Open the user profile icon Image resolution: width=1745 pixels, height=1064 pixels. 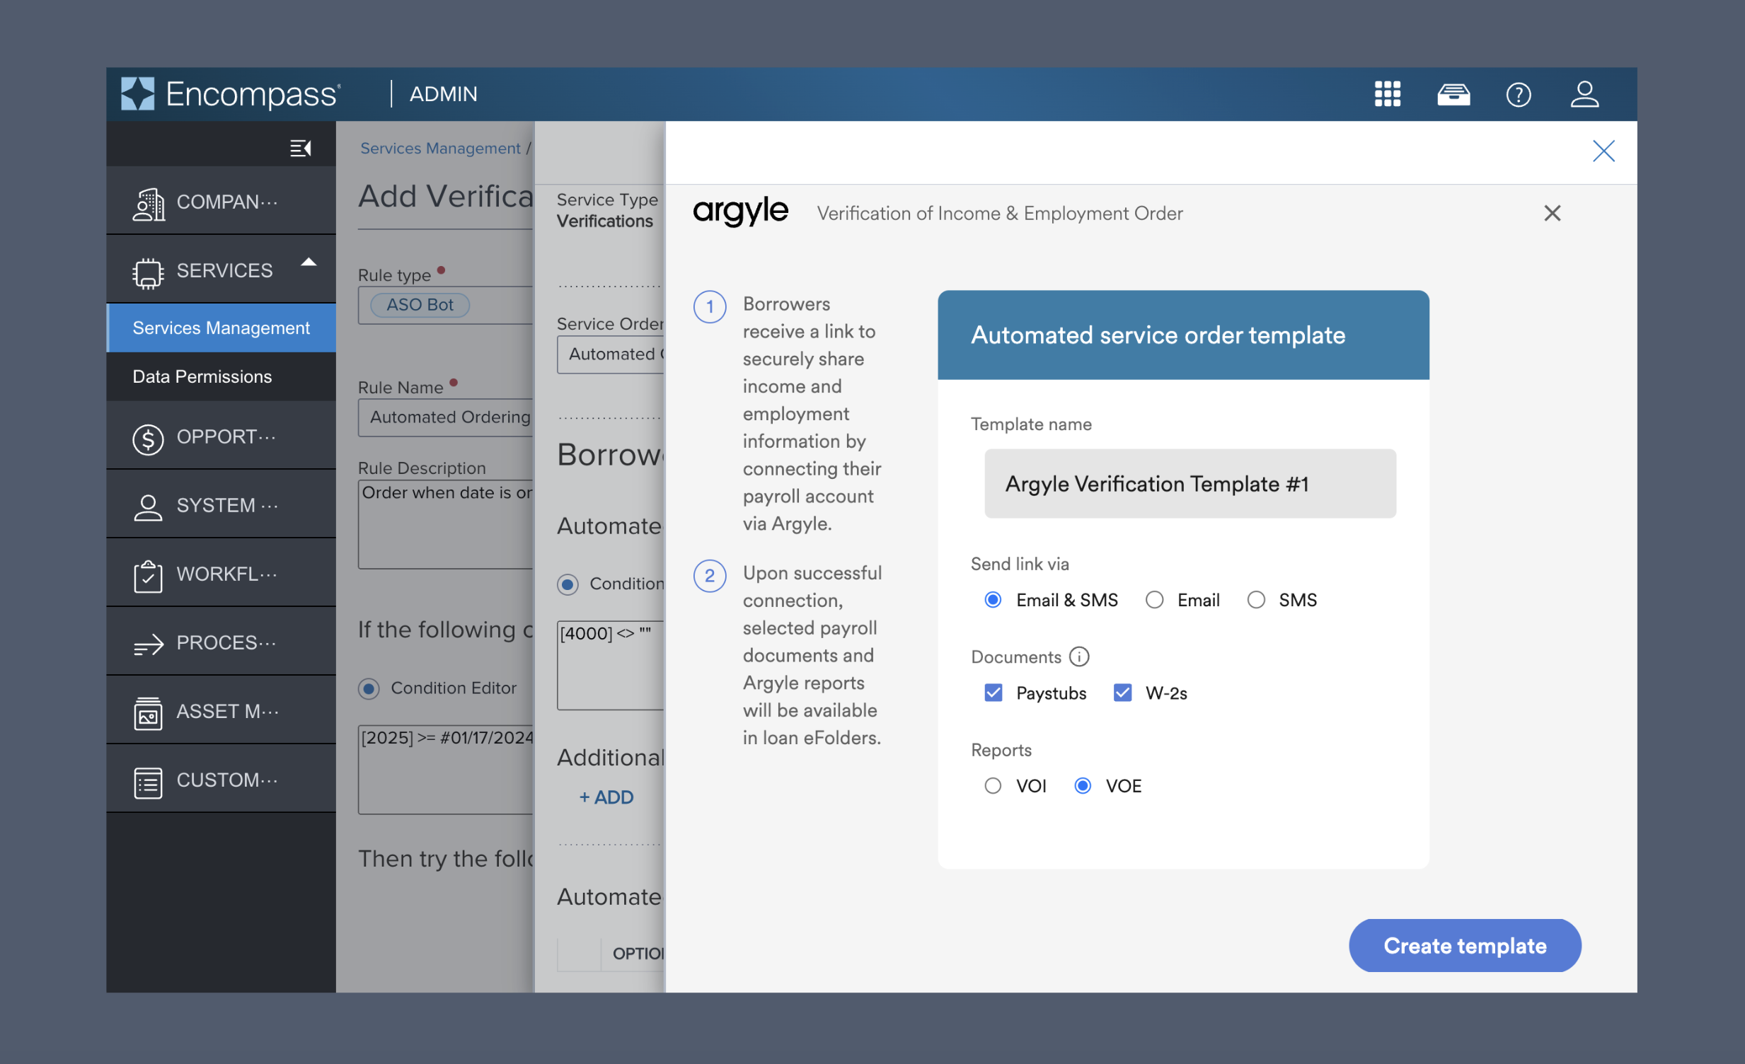(1584, 93)
